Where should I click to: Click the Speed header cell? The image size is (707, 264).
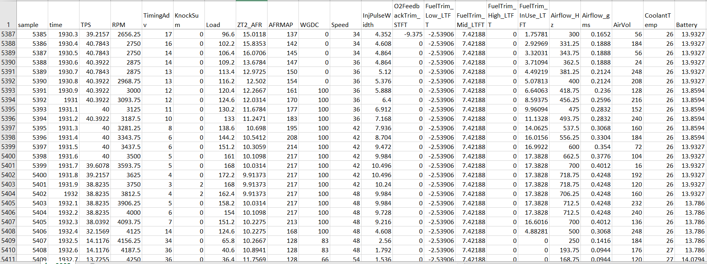(345, 16)
